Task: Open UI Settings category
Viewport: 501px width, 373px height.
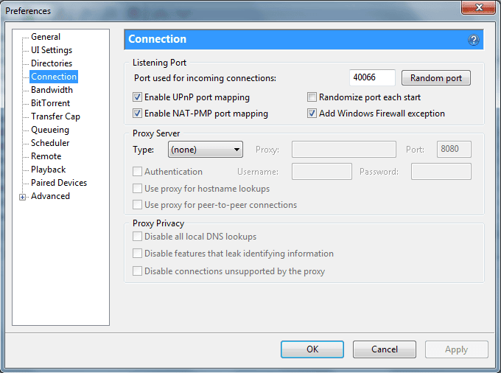Action: click(x=52, y=50)
